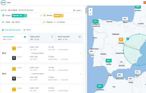Click the green A origin marker on map

click(128, 39)
